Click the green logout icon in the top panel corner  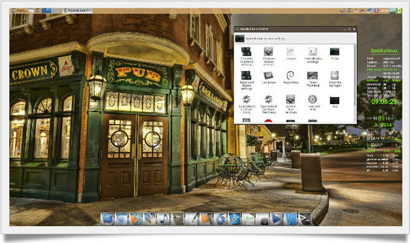click(x=399, y=10)
